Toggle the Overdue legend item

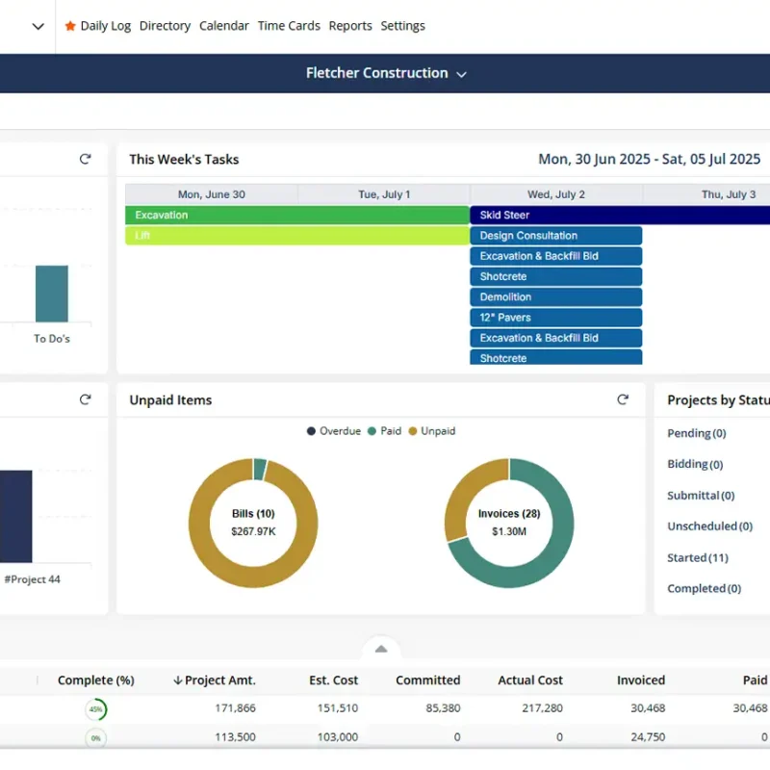tap(334, 431)
